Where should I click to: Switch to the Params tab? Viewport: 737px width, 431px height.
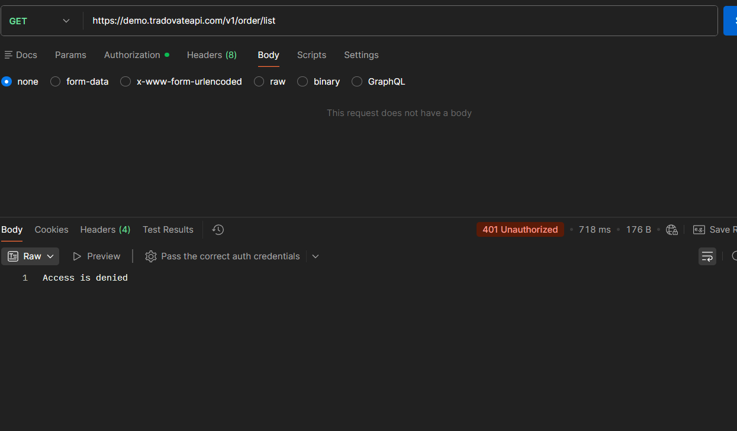[70, 55]
